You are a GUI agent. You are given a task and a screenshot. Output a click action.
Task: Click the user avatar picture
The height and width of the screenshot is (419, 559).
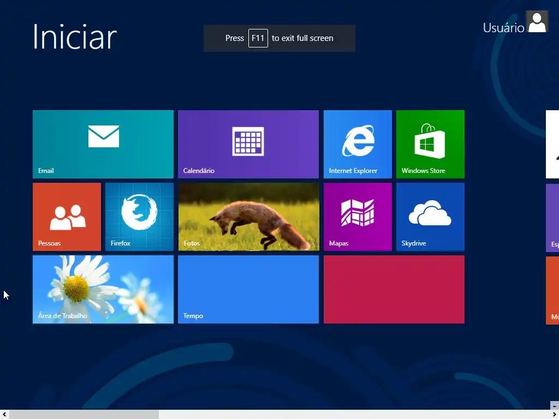537,22
